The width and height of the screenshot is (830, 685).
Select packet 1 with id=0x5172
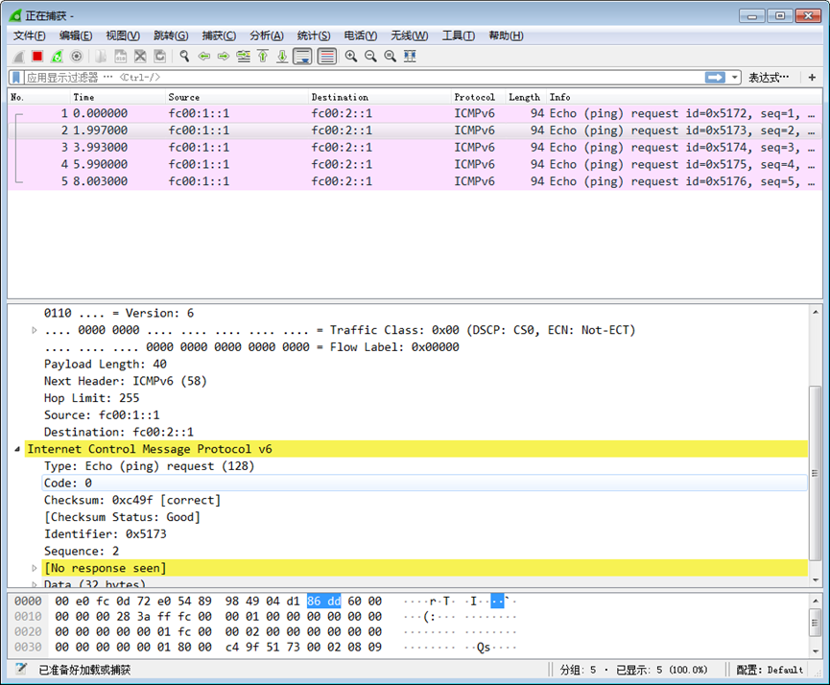(415, 113)
